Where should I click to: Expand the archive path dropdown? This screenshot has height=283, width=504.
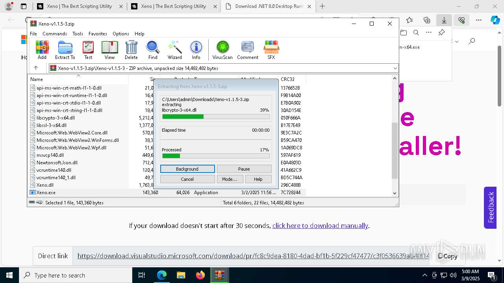[395, 68]
